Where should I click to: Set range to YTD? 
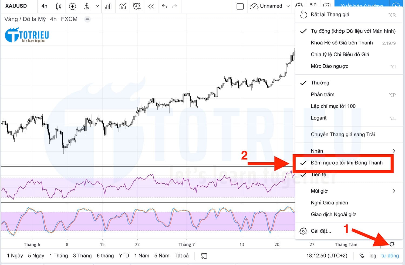click(124, 256)
